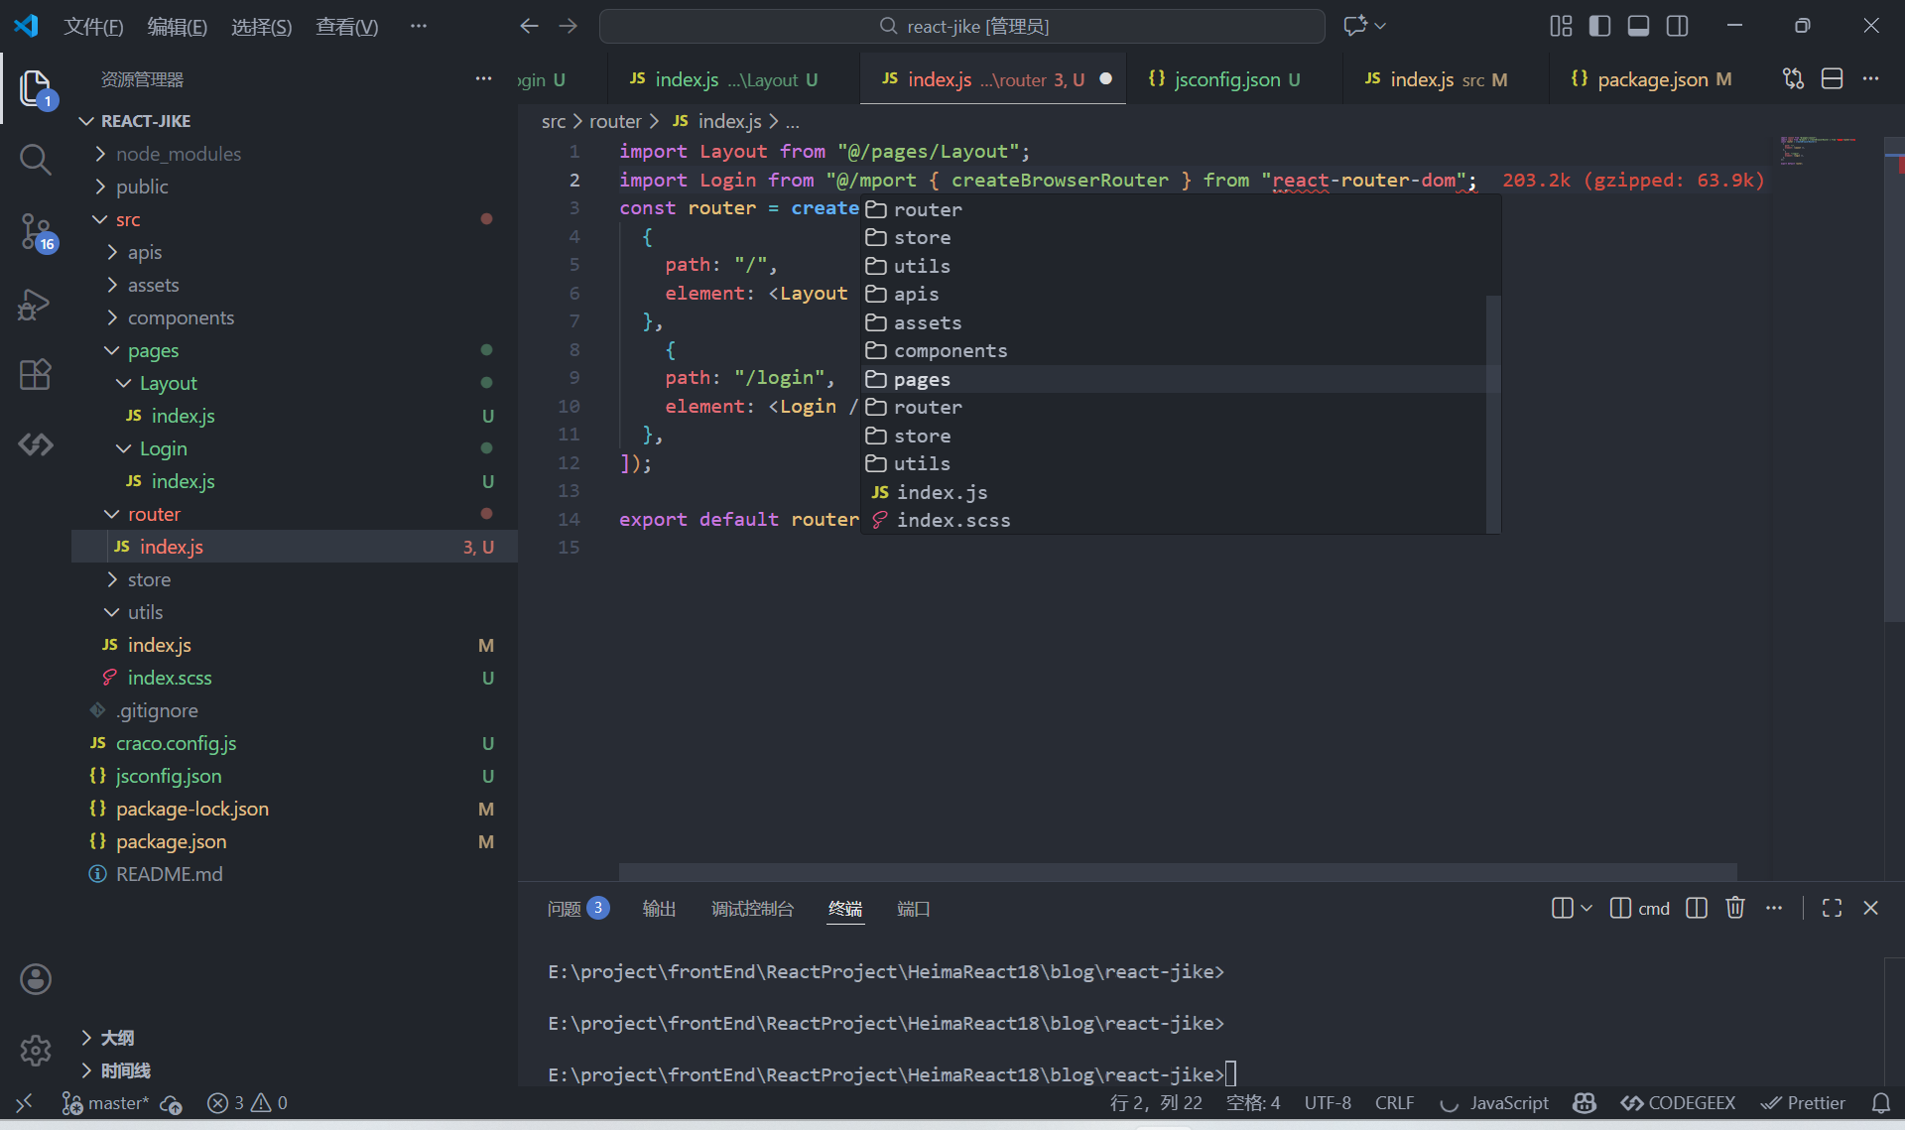The image size is (1905, 1130).
Task: Expand the 大纲 outline section
Action: 116,1038
